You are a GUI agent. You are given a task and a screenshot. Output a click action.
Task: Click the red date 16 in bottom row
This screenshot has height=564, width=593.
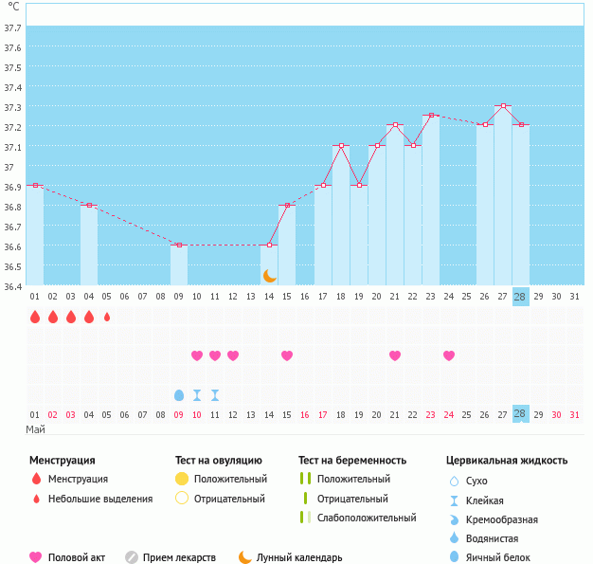point(305,414)
